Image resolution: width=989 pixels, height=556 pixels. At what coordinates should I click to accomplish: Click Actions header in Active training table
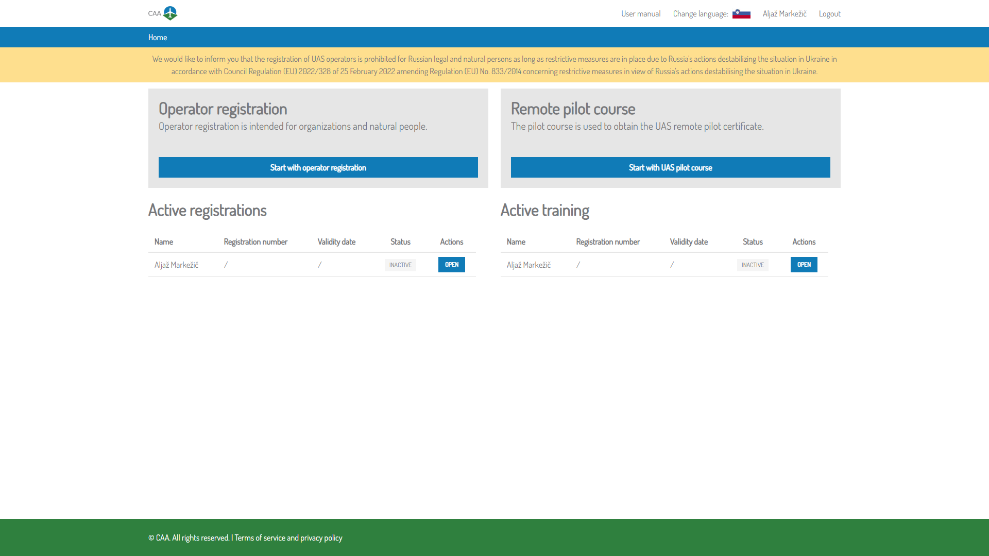click(x=804, y=242)
